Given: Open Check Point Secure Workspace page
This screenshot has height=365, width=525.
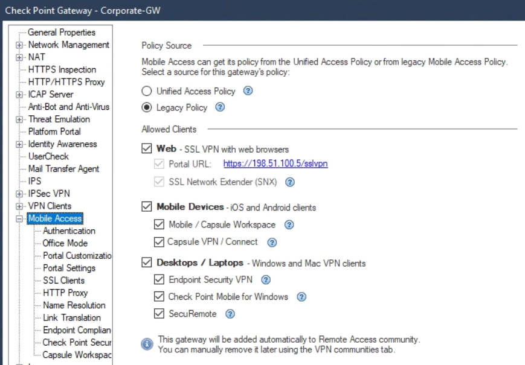Looking at the screenshot, I should pyautogui.click(x=77, y=343).
